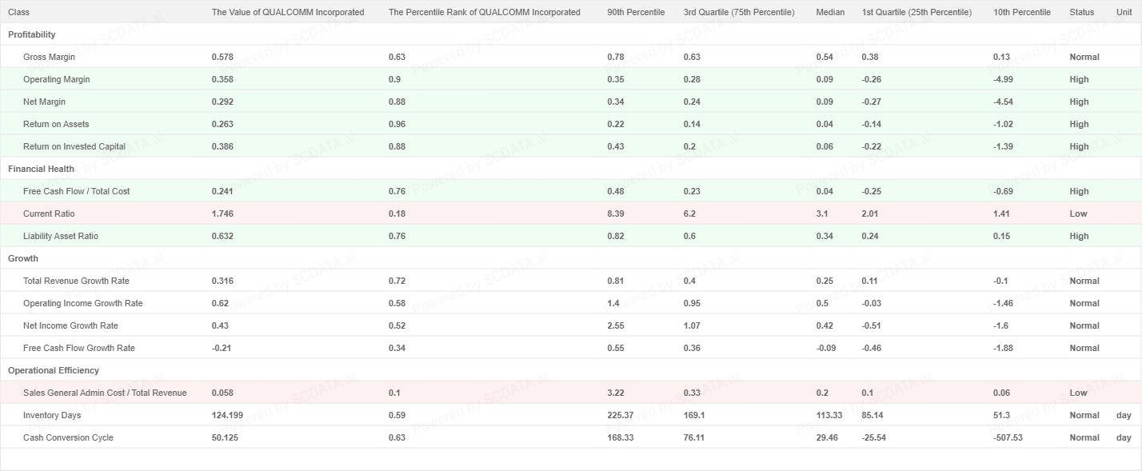Collapse the Profitability group row

[x=32, y=34]
